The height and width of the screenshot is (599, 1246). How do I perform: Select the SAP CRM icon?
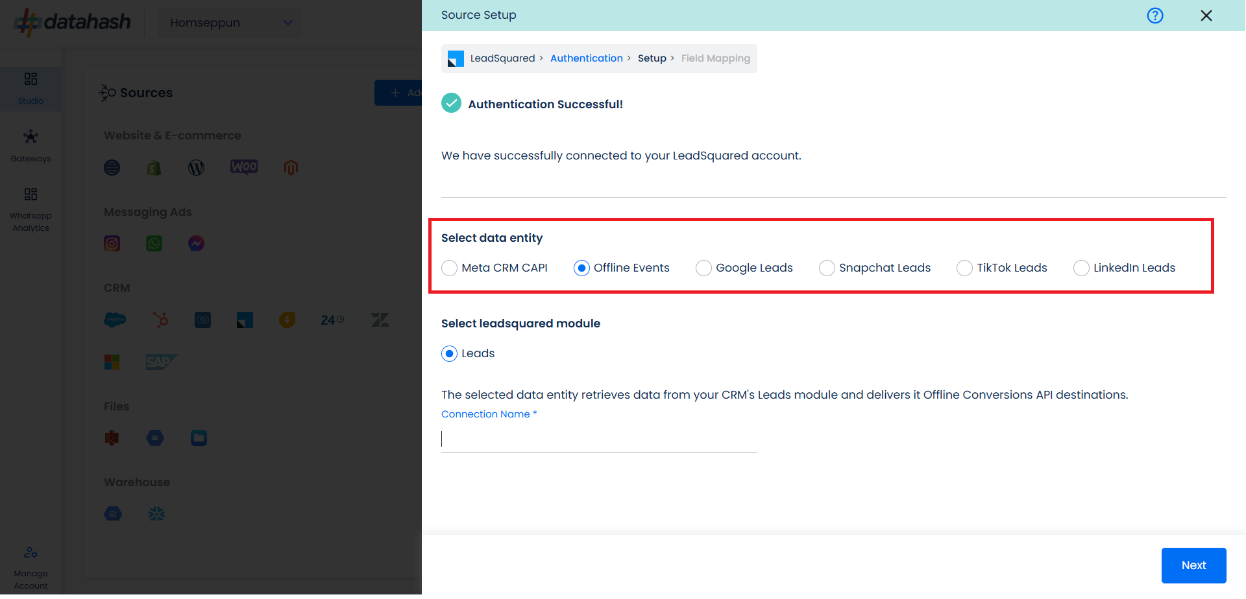point(161,362)
